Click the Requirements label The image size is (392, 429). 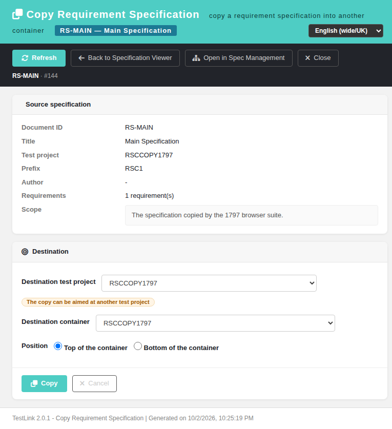coord(44,196)
